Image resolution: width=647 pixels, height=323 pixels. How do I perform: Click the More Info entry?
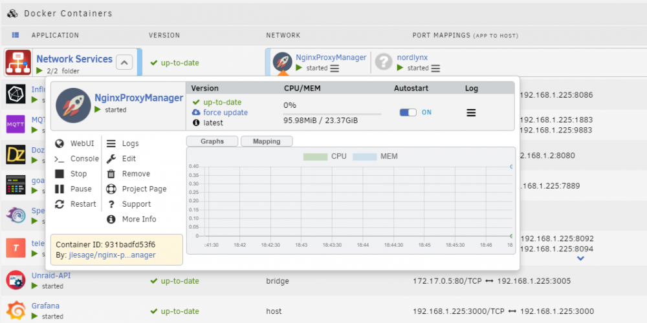tap(131, 219)
